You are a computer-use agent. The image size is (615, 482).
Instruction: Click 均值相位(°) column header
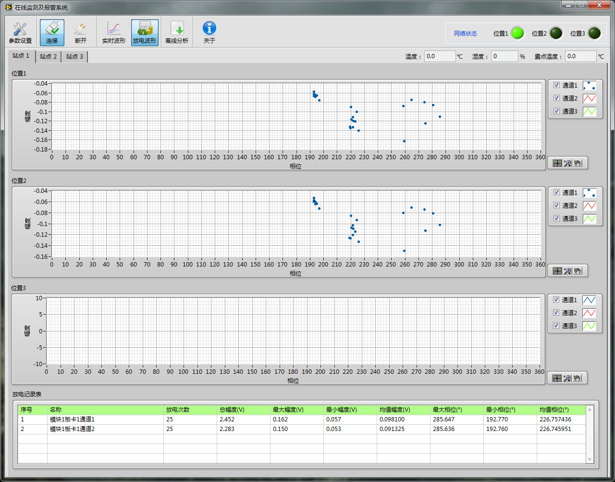pos(561,410)
